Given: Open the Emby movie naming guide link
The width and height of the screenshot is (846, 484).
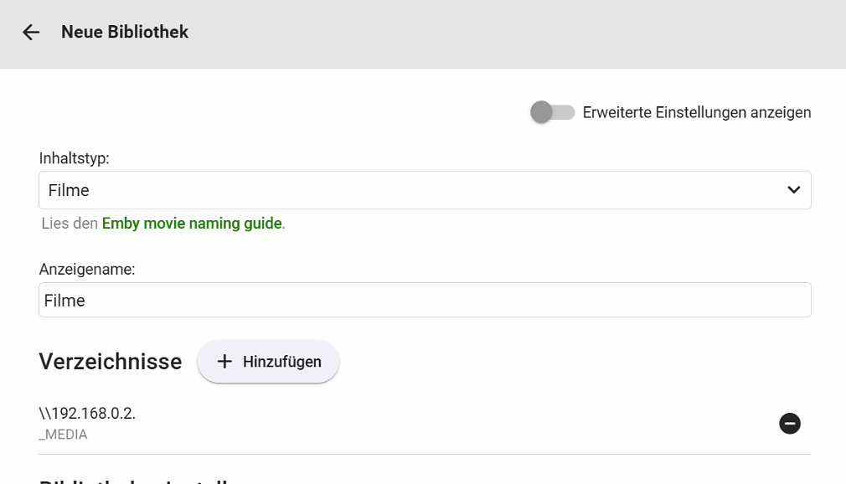Looking at the screenshot, I should (x=192, y=224).
